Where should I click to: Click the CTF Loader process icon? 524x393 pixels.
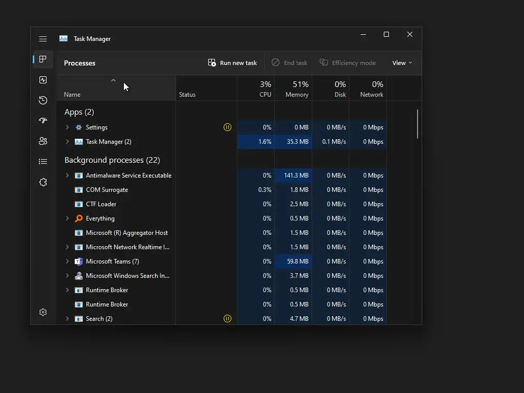coord(79,204)
